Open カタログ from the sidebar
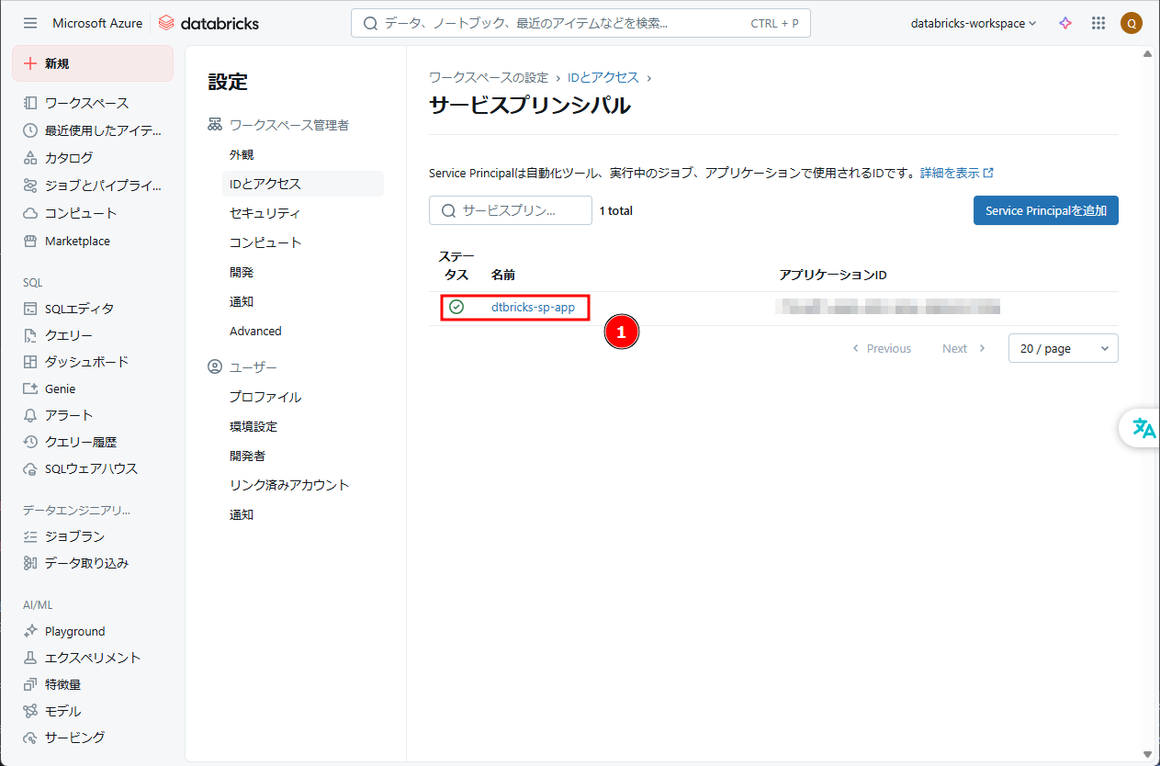The width and height of the screenshot is (1160, 766). click(68, 157)
